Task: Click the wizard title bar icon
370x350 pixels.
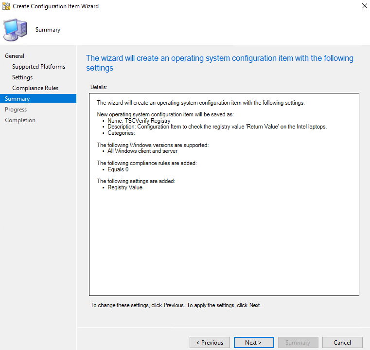Action: pyautogui.click(x=6, y=6)
